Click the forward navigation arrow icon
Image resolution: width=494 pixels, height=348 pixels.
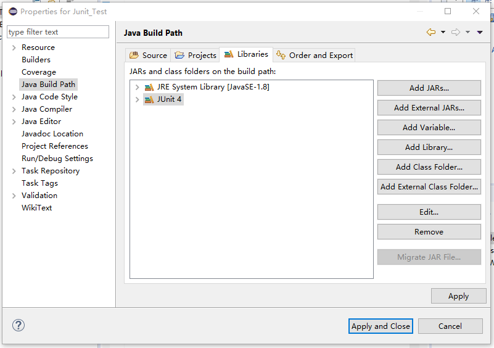456,33
